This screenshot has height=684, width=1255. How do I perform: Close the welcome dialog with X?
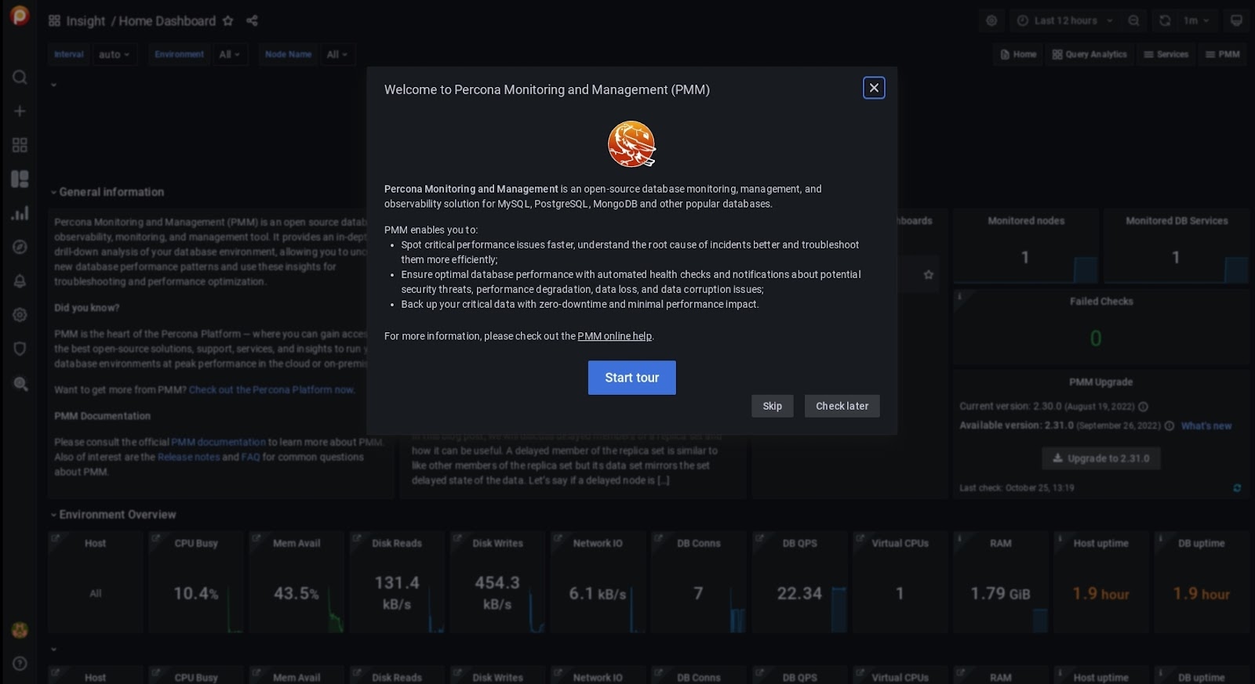click(874, 88)
